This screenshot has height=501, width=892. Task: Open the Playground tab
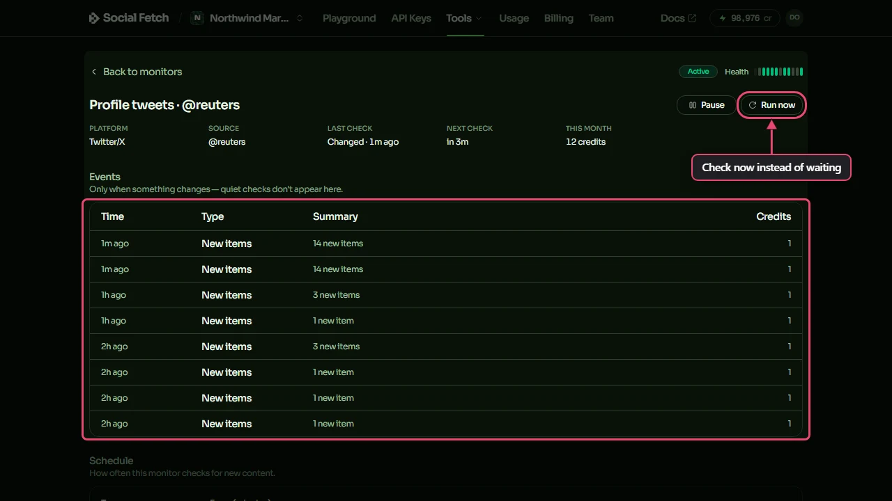[x=349, y=18]
